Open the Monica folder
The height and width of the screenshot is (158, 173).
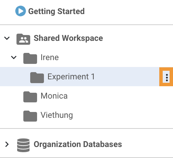tap(54, 96)
